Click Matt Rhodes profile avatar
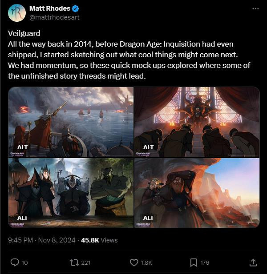 16,12
